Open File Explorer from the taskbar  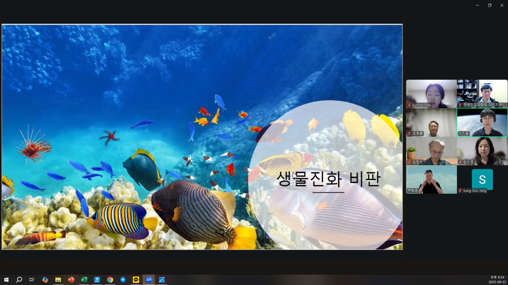[58, 279]
